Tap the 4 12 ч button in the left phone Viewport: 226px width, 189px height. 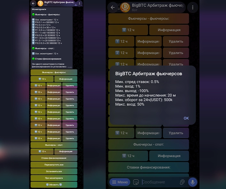(38, 105)
